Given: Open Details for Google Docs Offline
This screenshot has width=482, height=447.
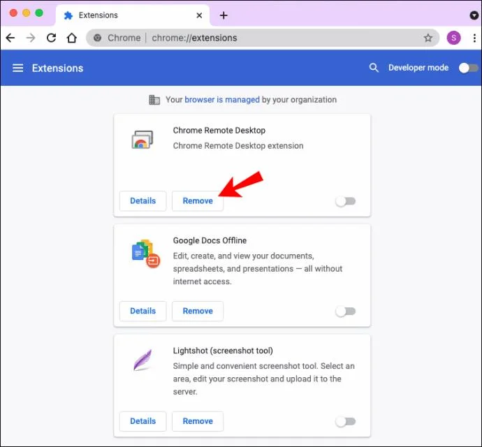Looking at the screenshot, I should point(143,311).
